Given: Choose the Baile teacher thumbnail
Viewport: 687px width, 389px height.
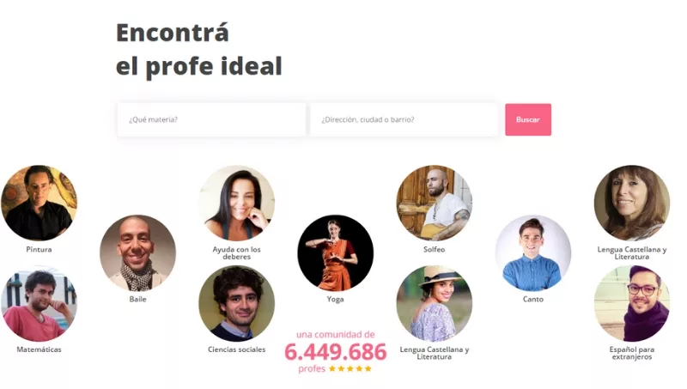Looking at the screenshot, I should (x=137, y=252).
